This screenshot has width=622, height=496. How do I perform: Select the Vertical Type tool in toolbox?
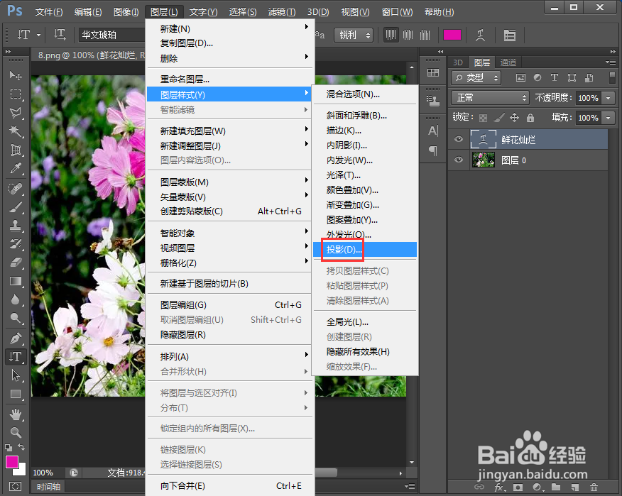(x=16, y=356)
